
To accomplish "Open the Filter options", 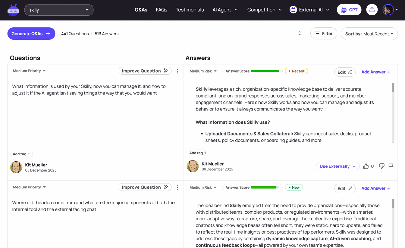I will tap(324, 34).
